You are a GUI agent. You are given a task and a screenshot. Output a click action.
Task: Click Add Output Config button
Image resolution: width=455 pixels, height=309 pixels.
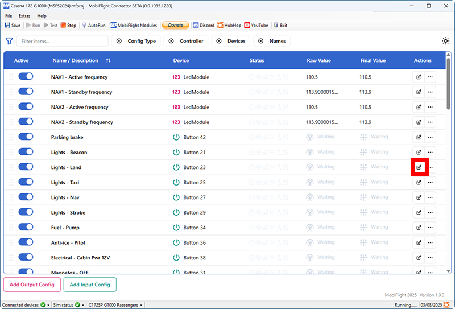point(32,285)
